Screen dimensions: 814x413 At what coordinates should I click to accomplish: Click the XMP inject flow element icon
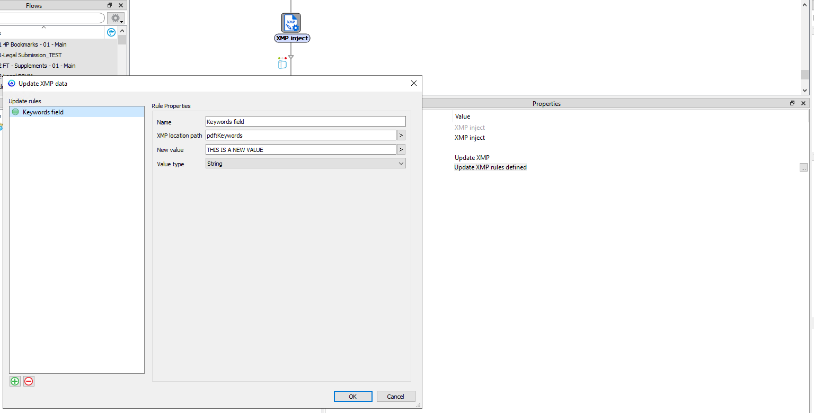pos(291,23)
